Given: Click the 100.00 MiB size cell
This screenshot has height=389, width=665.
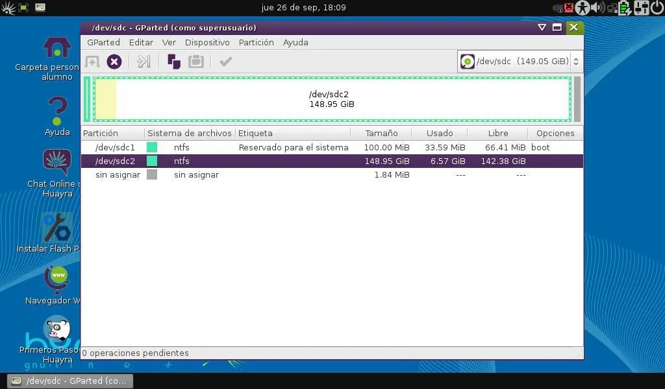Looking at the screenshot, I should [x=387, y=147].
